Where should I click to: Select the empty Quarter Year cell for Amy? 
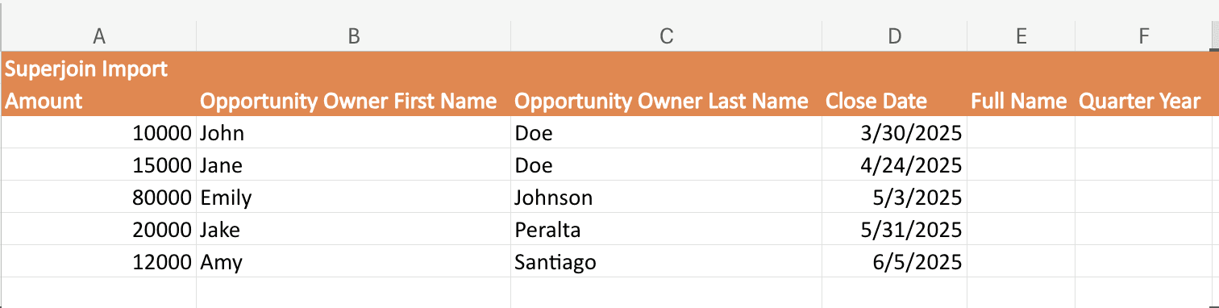(x=1142, y=261)
